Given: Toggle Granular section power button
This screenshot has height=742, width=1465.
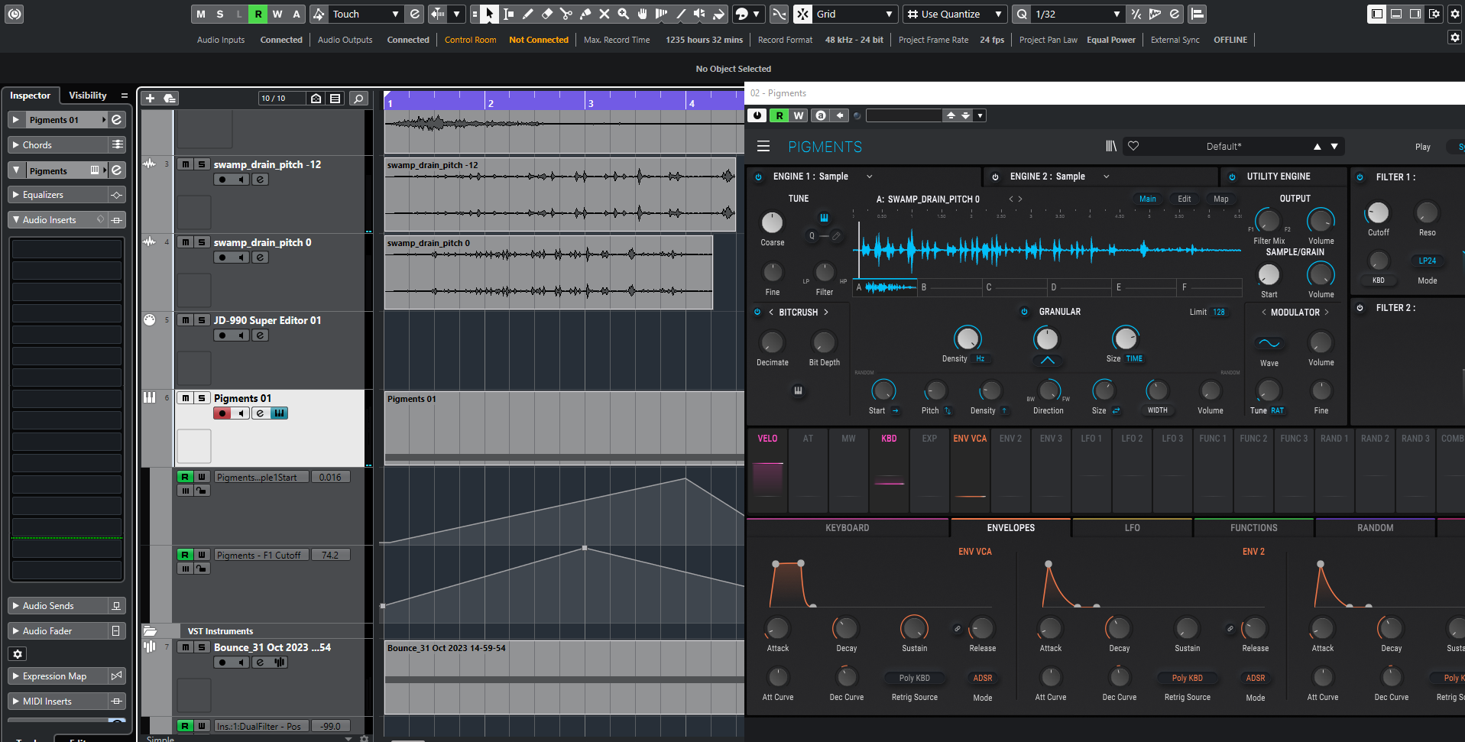Looking at the screenshot, I should tap(1025, 312).
